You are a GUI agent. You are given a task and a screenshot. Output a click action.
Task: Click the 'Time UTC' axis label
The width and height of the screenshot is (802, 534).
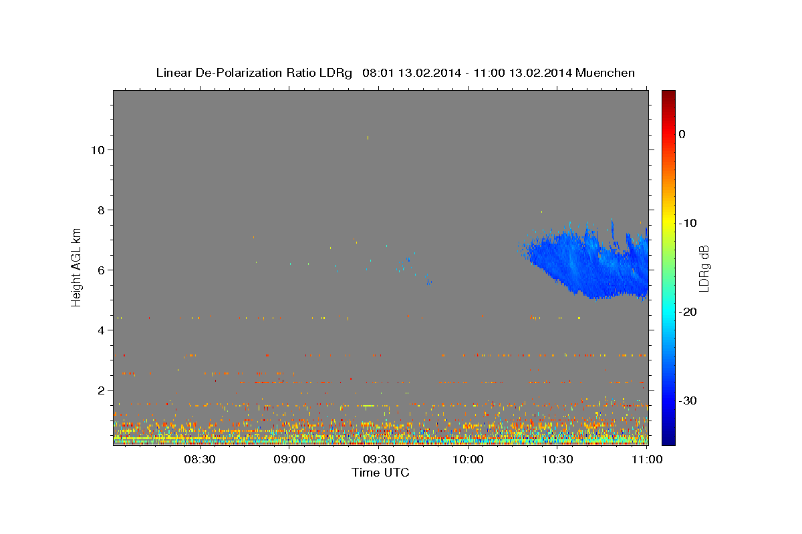click(x=380, y=473)
